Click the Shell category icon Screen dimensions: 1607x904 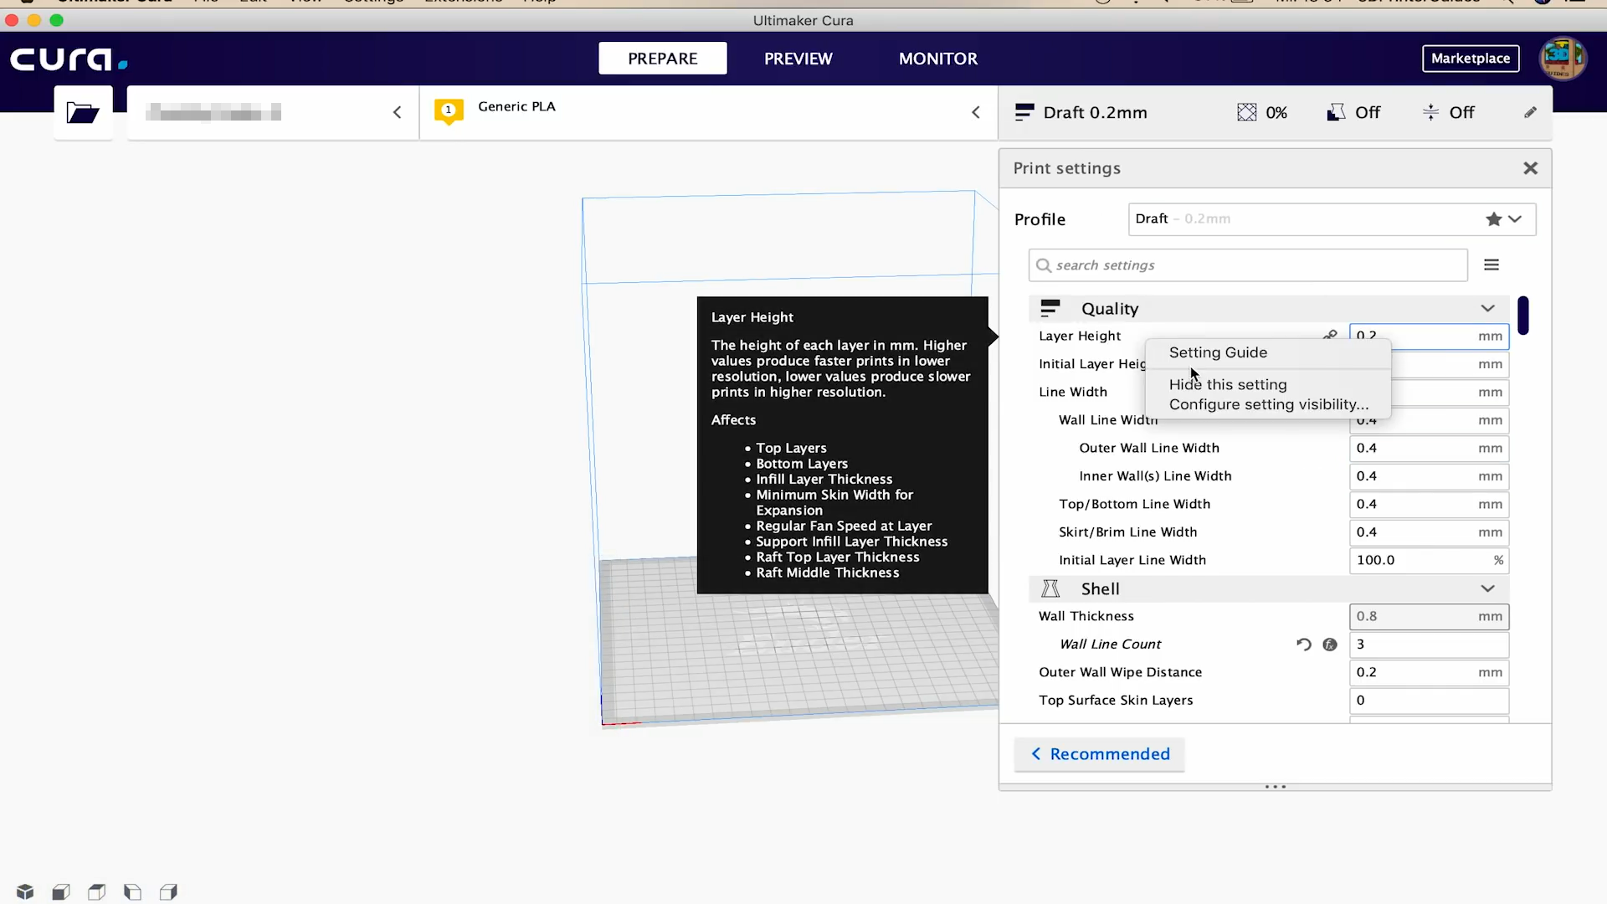tap(1050, 588)
